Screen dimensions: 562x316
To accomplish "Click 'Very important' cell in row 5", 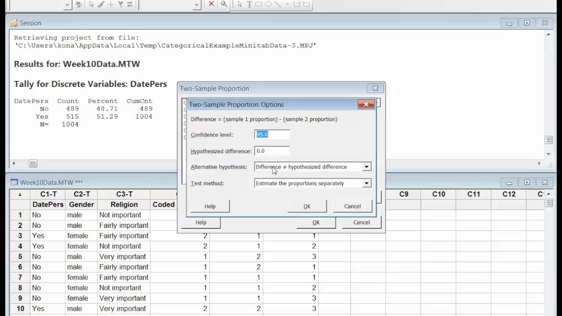I will [x=124, y=257].
